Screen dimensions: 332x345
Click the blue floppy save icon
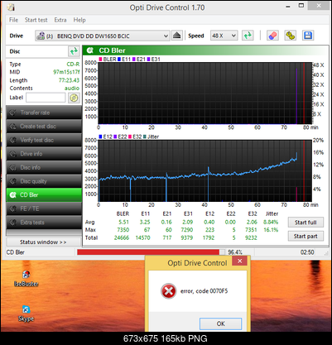pyautogui.click(x=308, y=36)
